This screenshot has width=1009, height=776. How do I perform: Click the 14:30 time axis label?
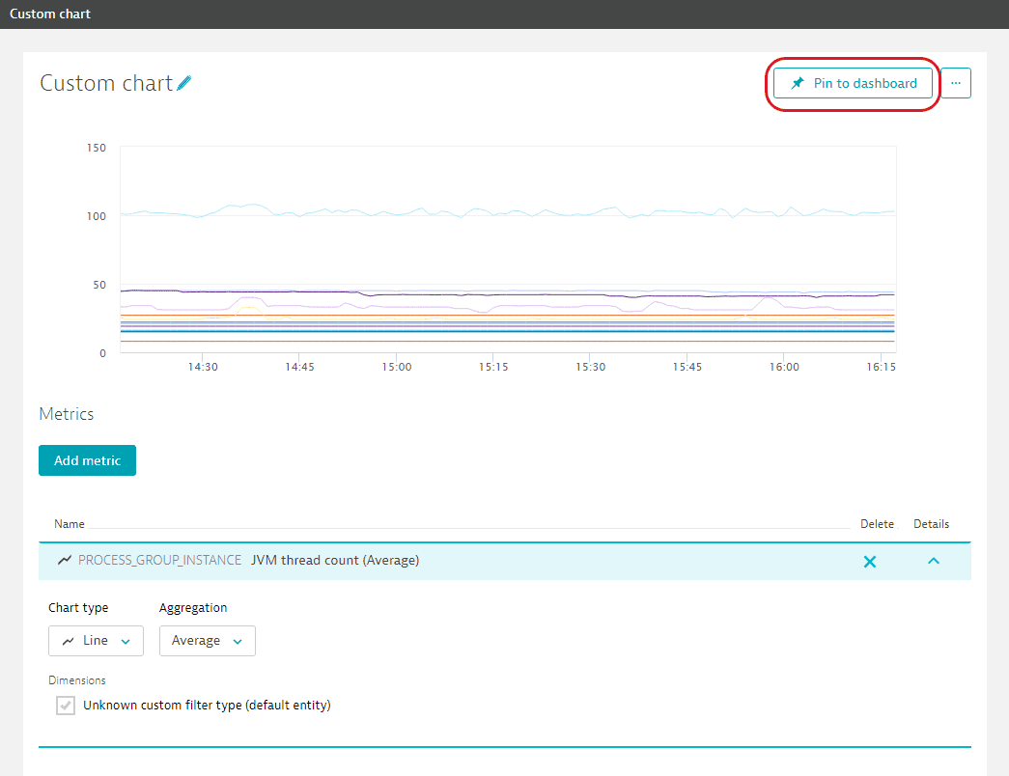tap(203, 367)
